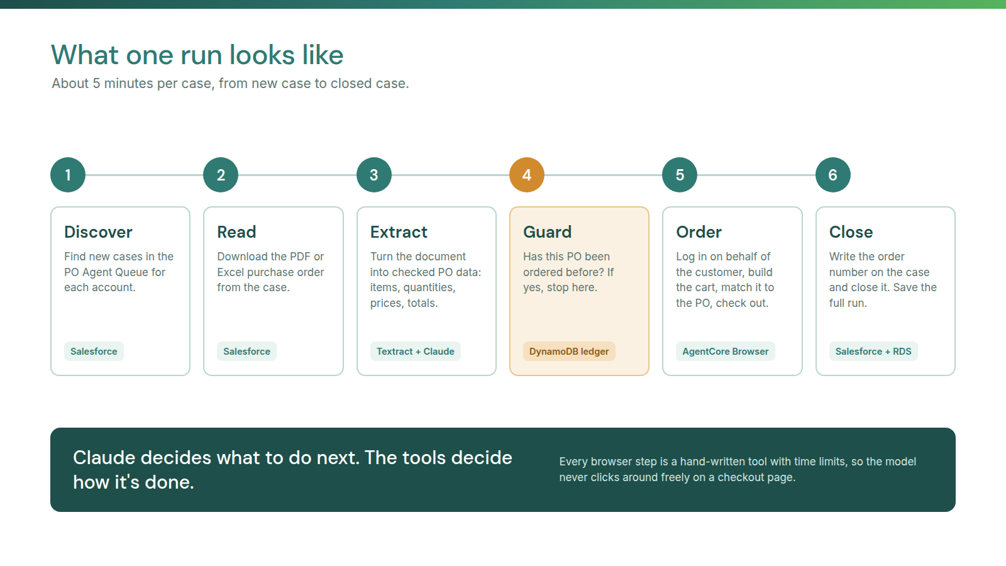Viewport: 1006px width, 566px height.
Task: Select the Close card heading
Action: pos(851,232)
